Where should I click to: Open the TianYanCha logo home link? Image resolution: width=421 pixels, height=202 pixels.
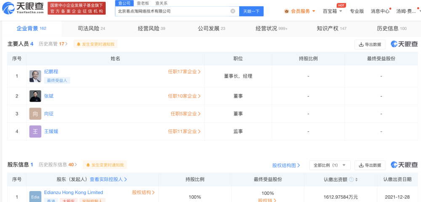point(23,8)
